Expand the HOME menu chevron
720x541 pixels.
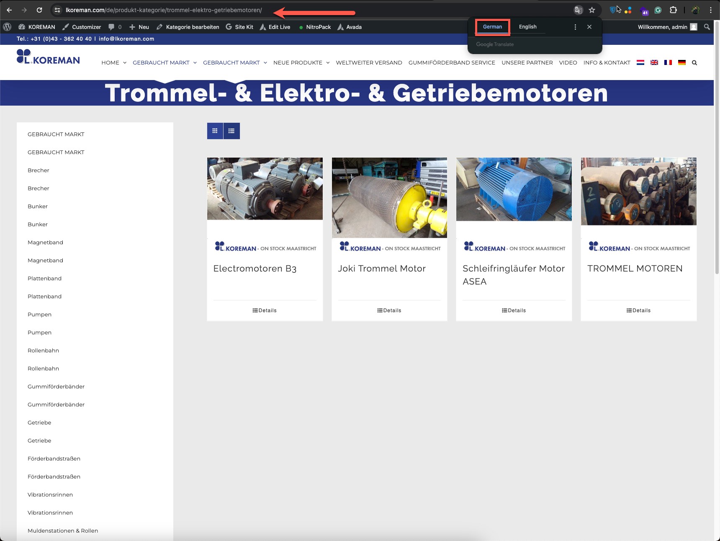point(125,63)
